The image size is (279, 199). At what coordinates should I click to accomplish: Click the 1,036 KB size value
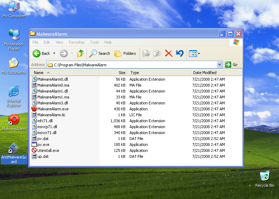(118, 121)
